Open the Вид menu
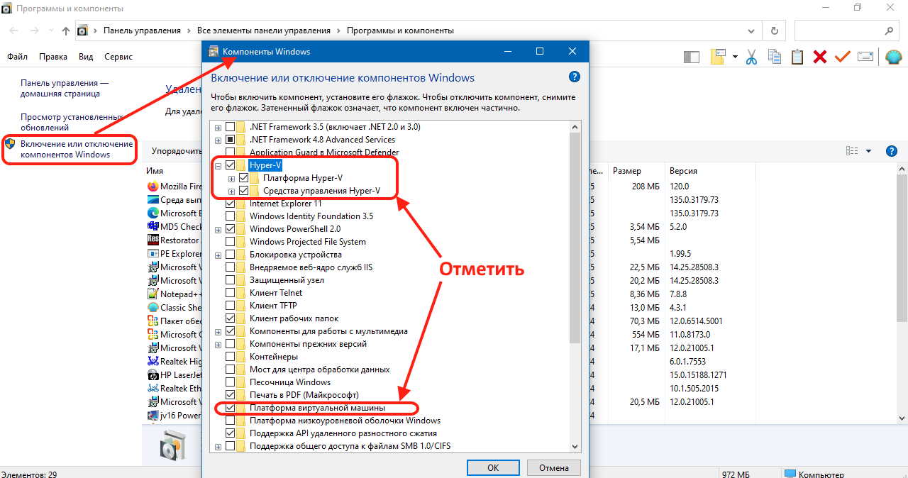The height and width of the screenshot is (478, 908). click(86, 57)
